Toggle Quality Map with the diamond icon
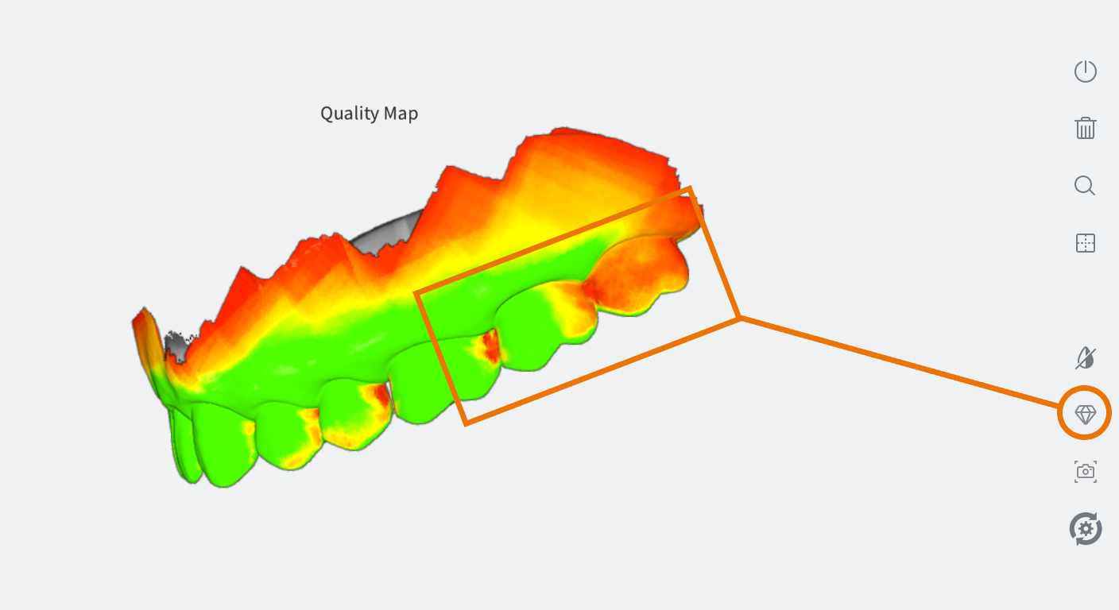Image resolution: width=1119 pixels, height=610 pixels. 1085,414
